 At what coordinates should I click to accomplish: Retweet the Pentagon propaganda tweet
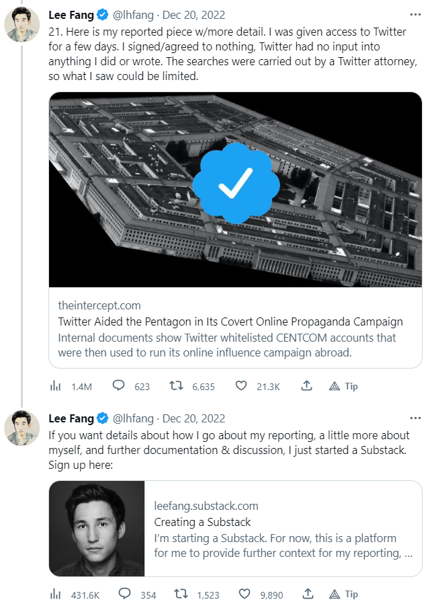coord(177,387)
